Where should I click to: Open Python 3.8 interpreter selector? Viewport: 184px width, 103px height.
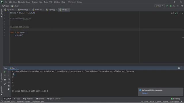point(171,102)
